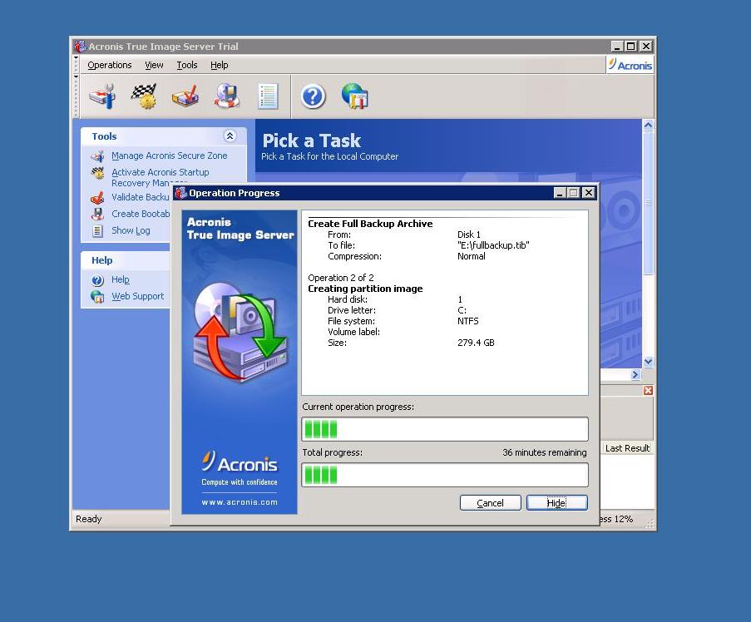The height and width of the screenshot is (622, 751).
Task: Click the 36 minutes remaining text
Action: pos(545,452)
